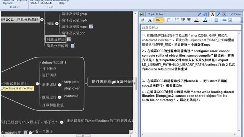244x137 pixels.
Task: Click the decrease indent icon
Action: [x=183, y=20]
